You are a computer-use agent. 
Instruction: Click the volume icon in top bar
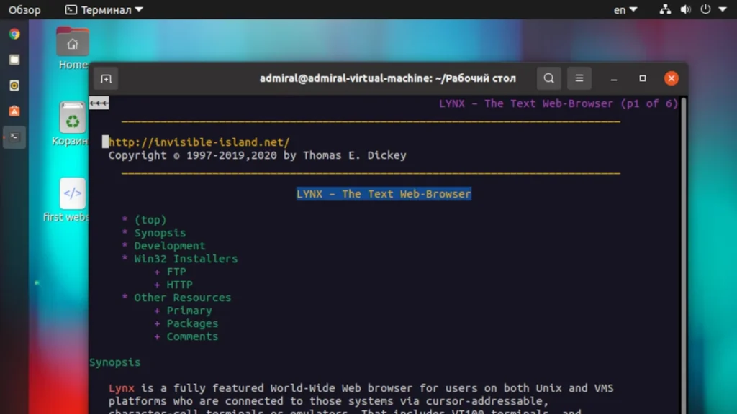(x=685, y=10)
